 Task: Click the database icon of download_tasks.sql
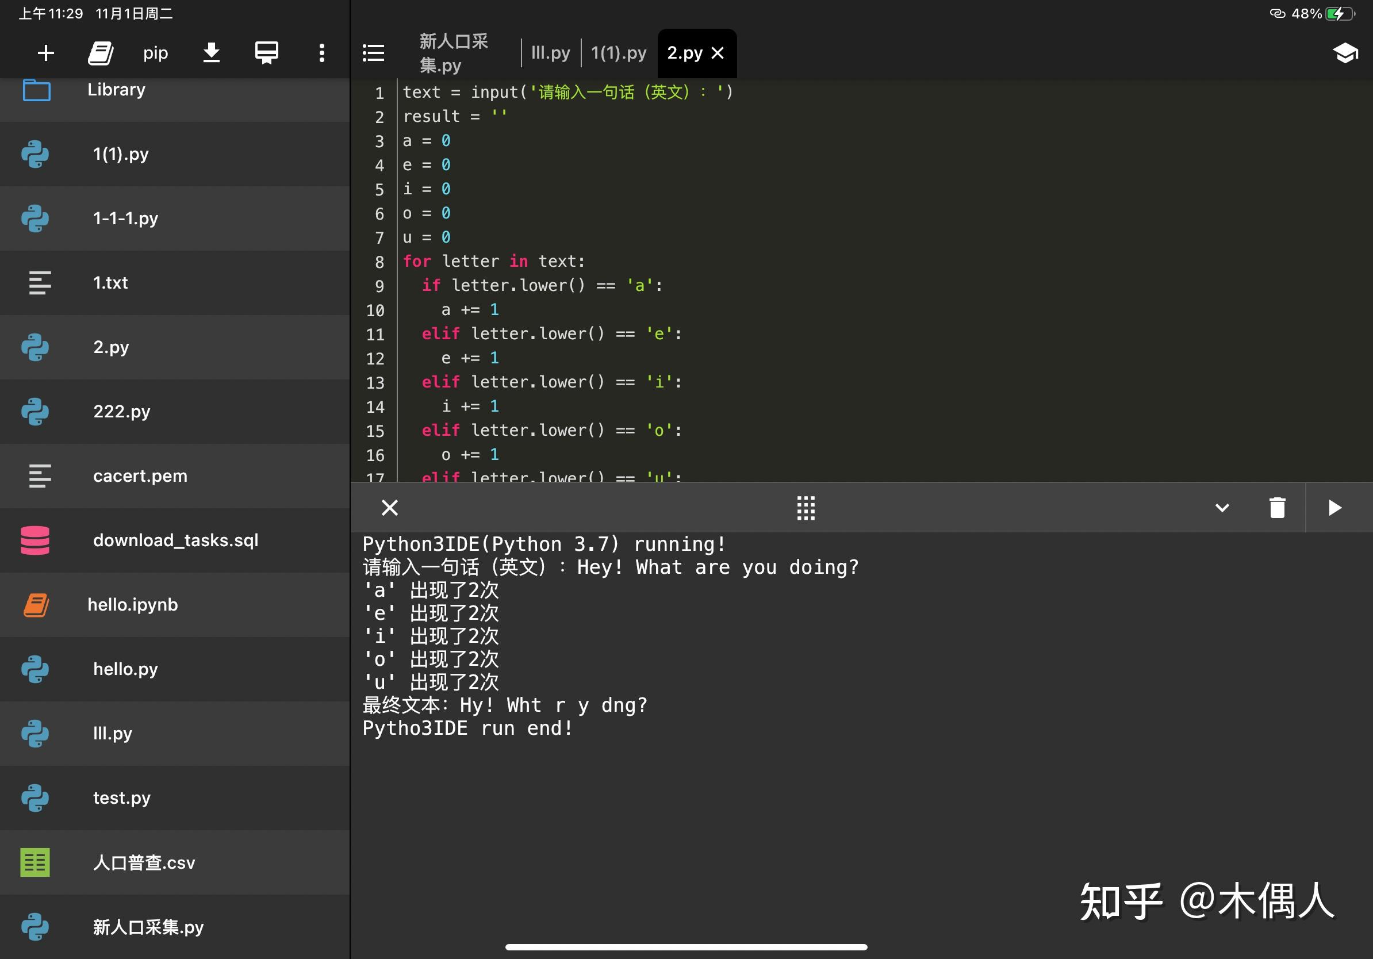(35, 540)
